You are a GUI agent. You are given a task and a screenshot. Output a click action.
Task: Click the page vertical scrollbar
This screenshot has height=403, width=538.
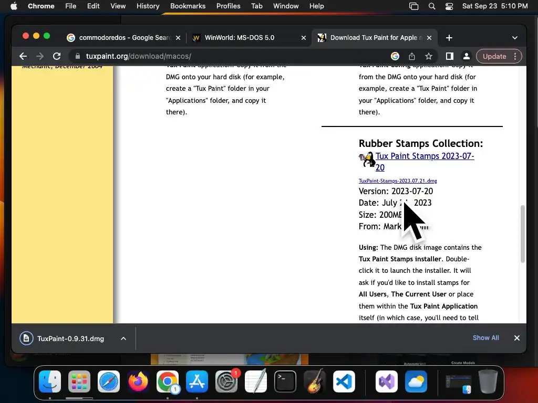[523, 234]
